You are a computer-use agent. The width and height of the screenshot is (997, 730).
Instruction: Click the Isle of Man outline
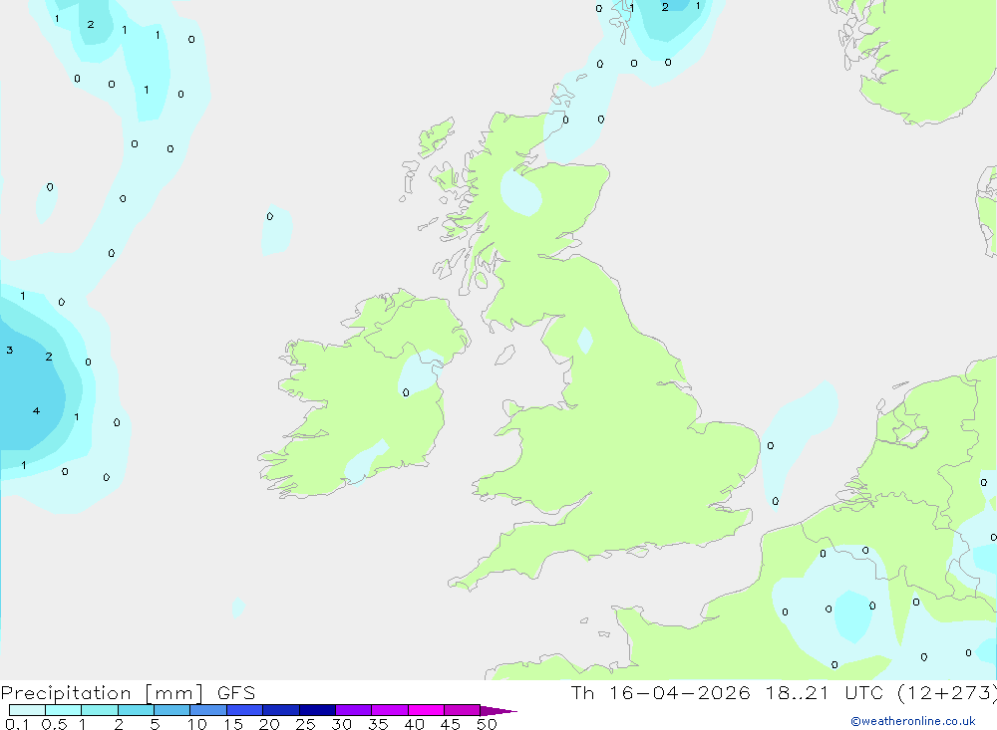504,355
